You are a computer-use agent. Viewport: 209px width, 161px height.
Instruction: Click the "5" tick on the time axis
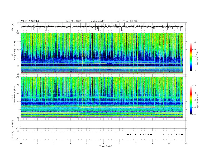(103, 143)
